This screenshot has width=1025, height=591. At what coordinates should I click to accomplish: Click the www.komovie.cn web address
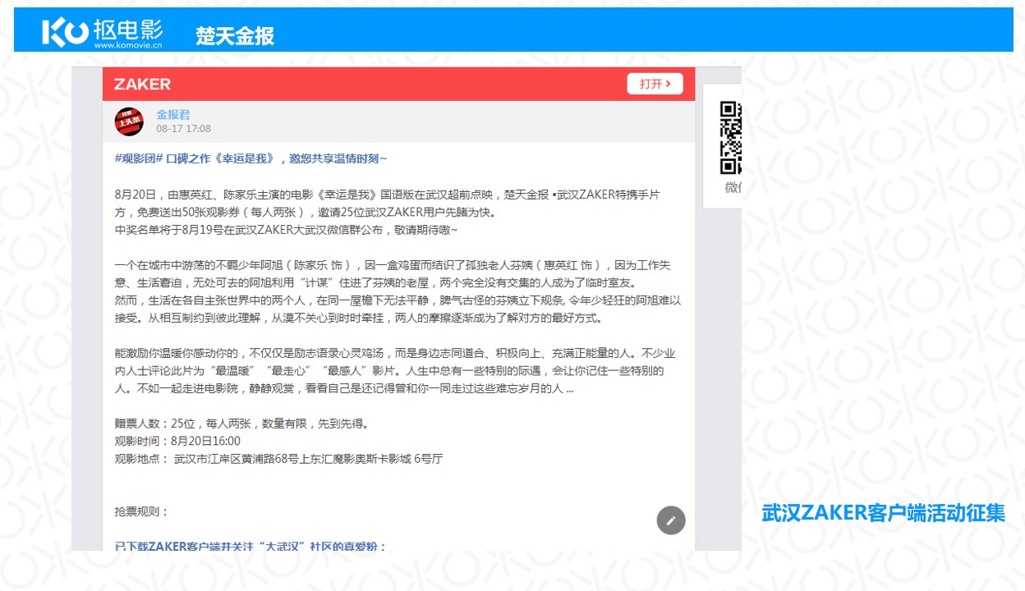(128, 46)
